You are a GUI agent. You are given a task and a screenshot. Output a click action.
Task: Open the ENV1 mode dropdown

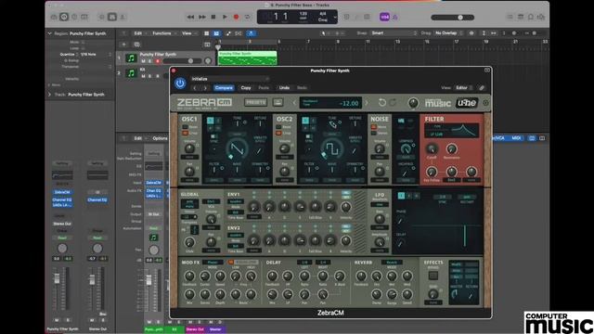pos(235,202)
